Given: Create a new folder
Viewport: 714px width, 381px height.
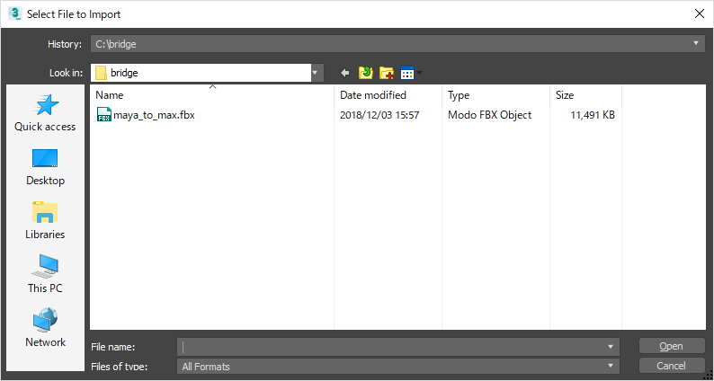Looking at the screenshot, I should pos(387,73).
